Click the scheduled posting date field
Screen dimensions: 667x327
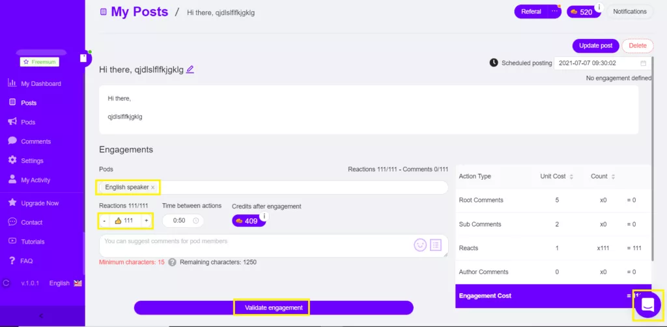(603, 63)
